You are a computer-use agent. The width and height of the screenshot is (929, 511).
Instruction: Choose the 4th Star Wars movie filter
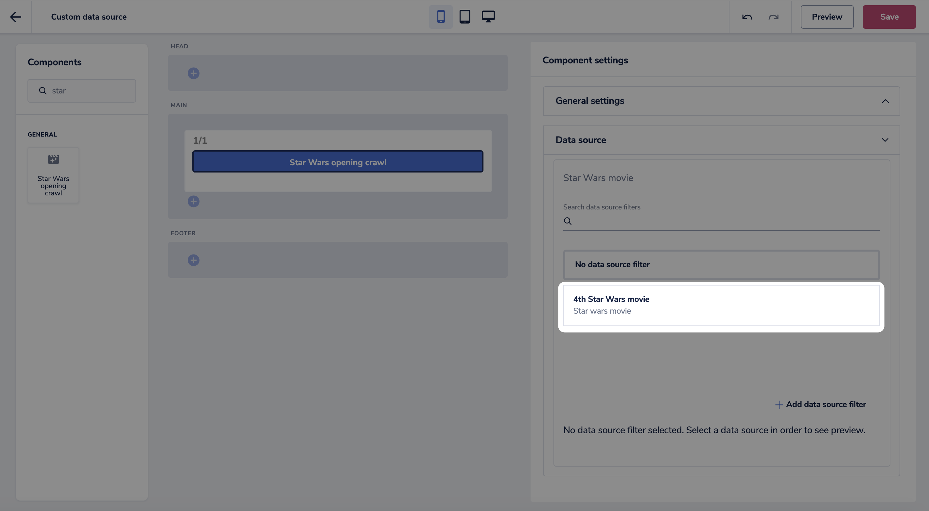(x=721, y=305)
